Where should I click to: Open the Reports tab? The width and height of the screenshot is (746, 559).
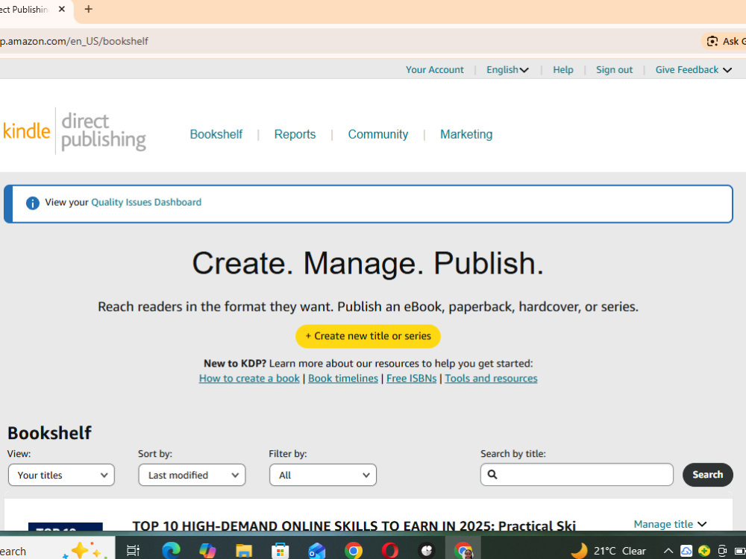click(295, 134)
